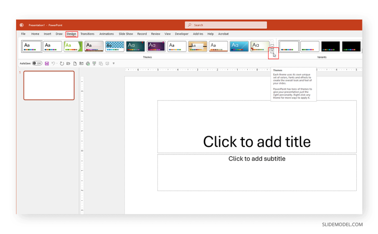Screen dimensions: 378x234
Task: Switch to the View tab
Action: [168, 34]
